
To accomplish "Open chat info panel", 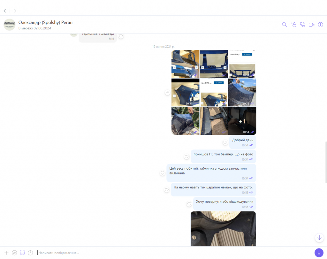I will click(x=321, y=25).
